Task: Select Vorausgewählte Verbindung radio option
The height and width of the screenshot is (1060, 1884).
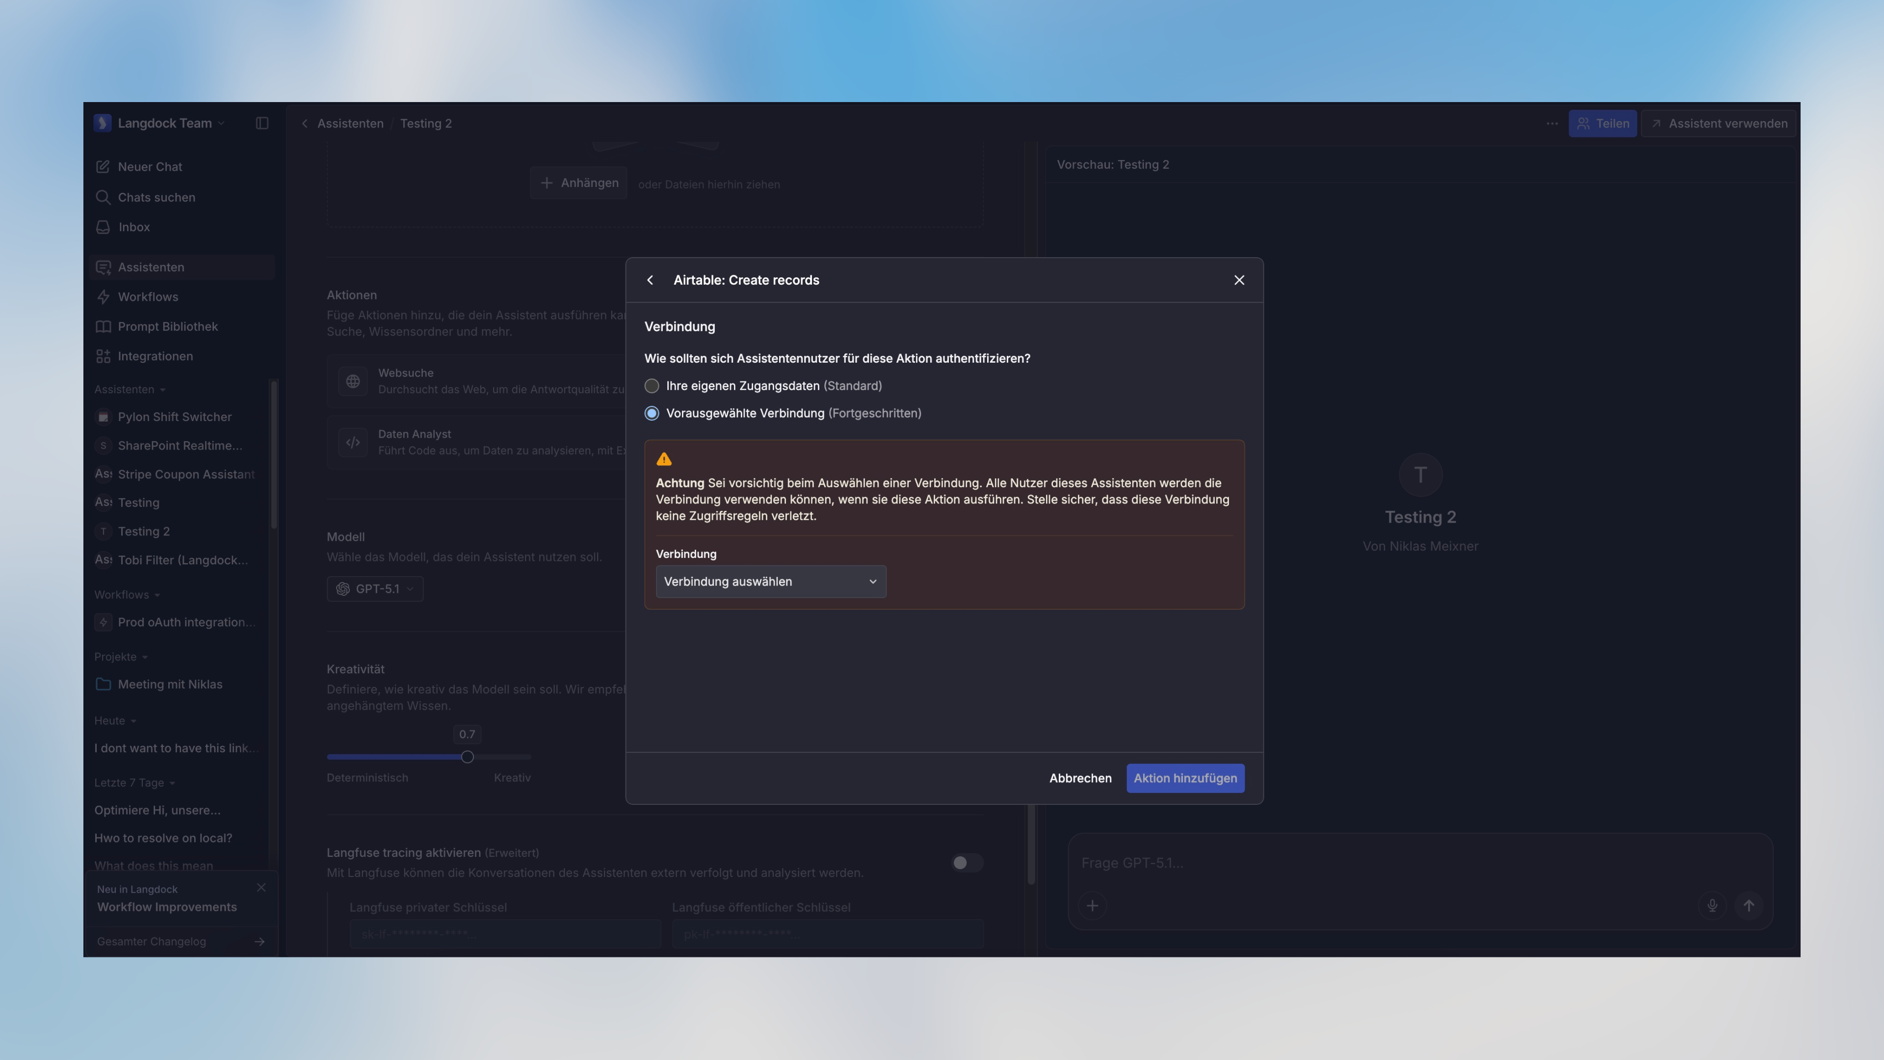Action: 652,413
